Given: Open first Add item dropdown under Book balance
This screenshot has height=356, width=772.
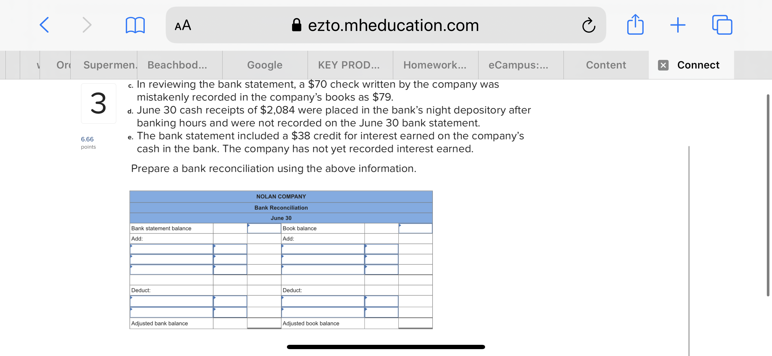Looking at the screenshot, I should (x=323, y=249).
